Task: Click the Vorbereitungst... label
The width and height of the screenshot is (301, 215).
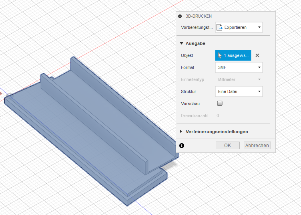Action: 197,27
